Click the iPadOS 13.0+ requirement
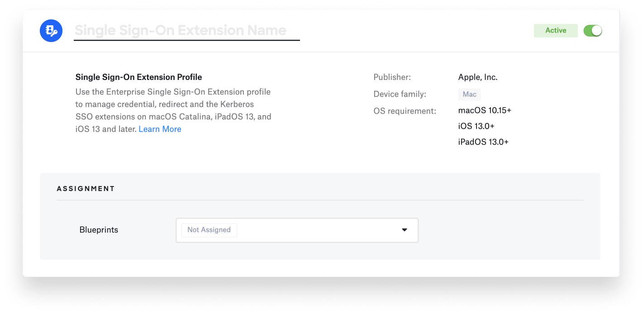Viewport: 643px width, 313px height. pyautogui.click(x=483, y=142)
